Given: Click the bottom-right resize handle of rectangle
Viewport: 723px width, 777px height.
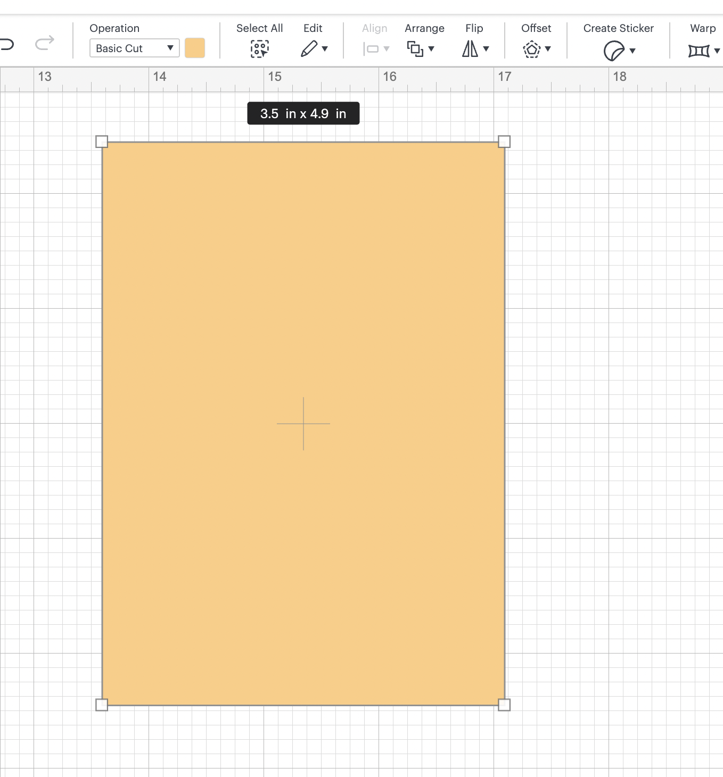Looking at the screenshot, I should click(504, 705).
